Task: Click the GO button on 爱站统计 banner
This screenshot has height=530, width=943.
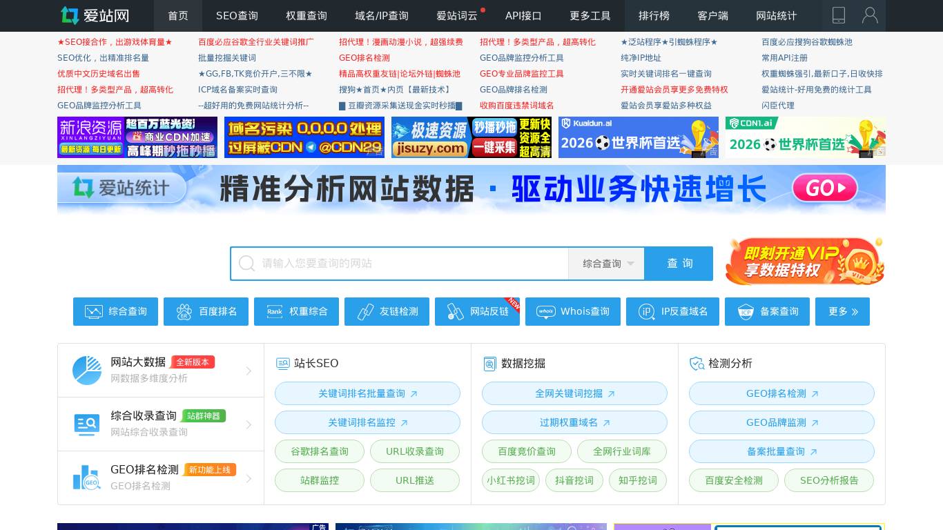Action: 824,188
